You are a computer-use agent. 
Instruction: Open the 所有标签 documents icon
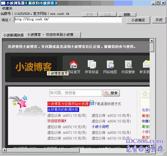[x=92, y=64]
